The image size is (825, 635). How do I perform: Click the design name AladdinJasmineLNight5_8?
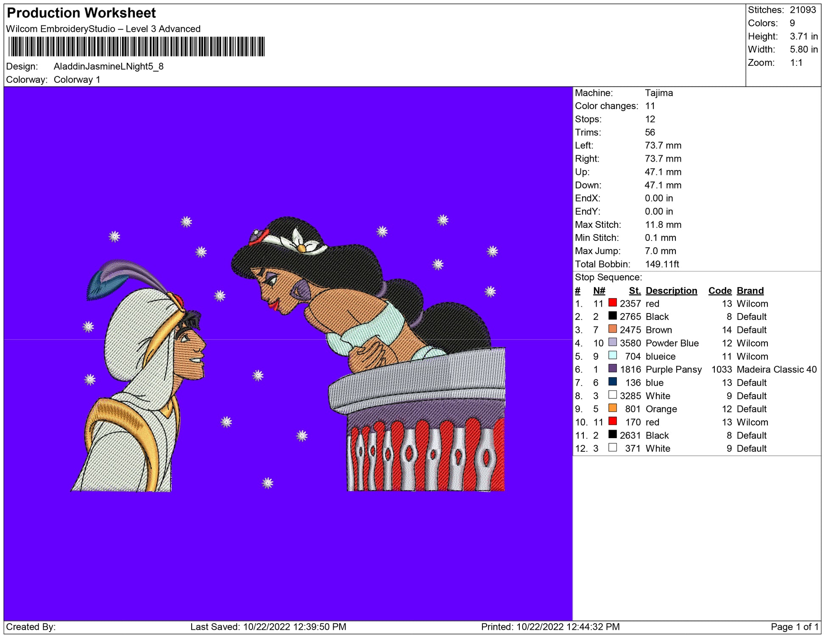(109, 67)
